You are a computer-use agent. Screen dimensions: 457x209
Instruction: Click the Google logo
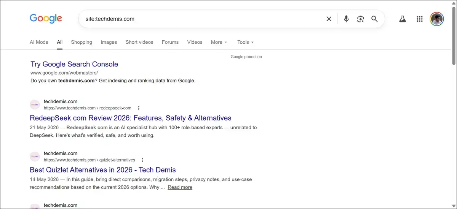(46, 19)
